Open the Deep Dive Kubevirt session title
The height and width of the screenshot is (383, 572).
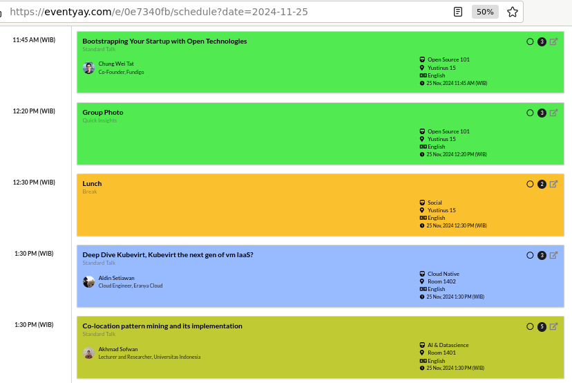(x=168, y=255)
